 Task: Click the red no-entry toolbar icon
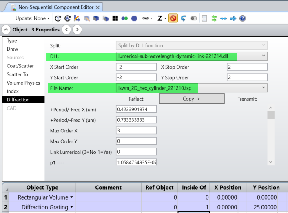pos(173,18)
